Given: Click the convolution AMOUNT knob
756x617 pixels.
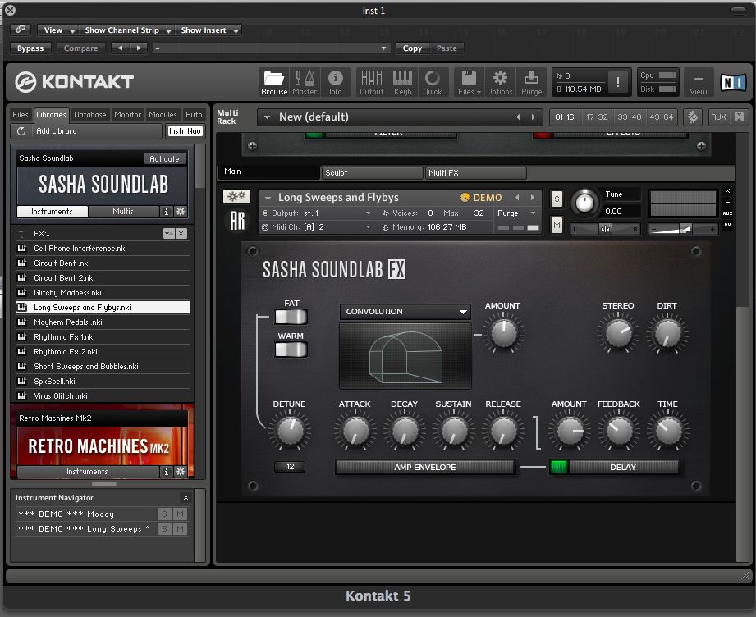Looking at the screenshot, I should click(x=503, y=334).
